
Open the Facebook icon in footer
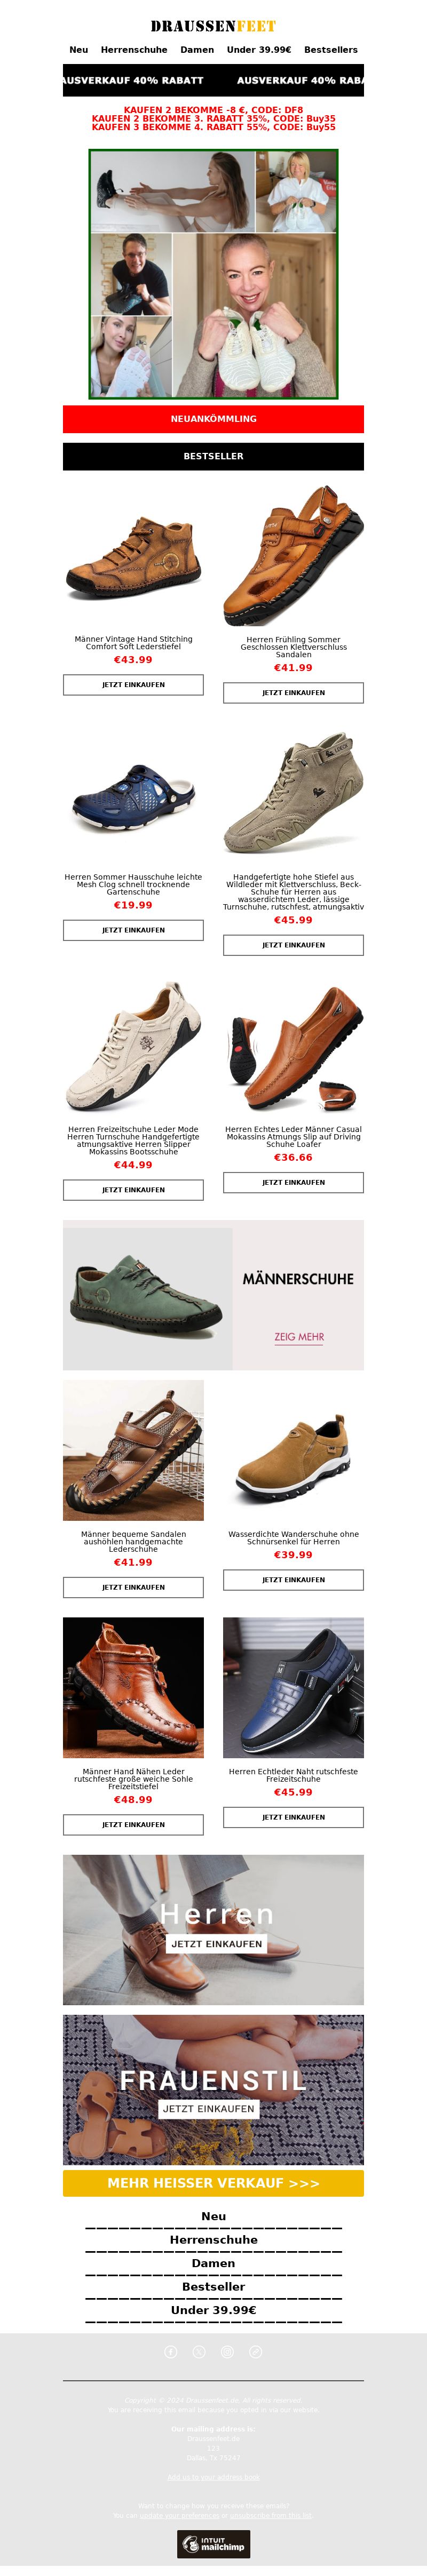click(x=171, y=2351)
